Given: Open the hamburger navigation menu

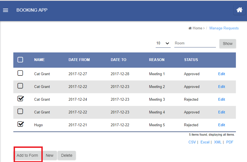Looking at the screenshot, I should pyautogui.click(x=6, y=10).
